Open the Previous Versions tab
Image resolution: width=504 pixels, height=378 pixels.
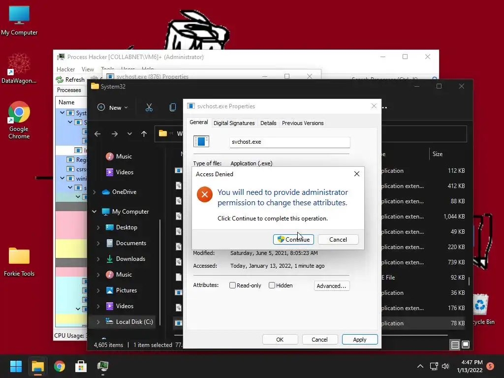pos(303,123)
